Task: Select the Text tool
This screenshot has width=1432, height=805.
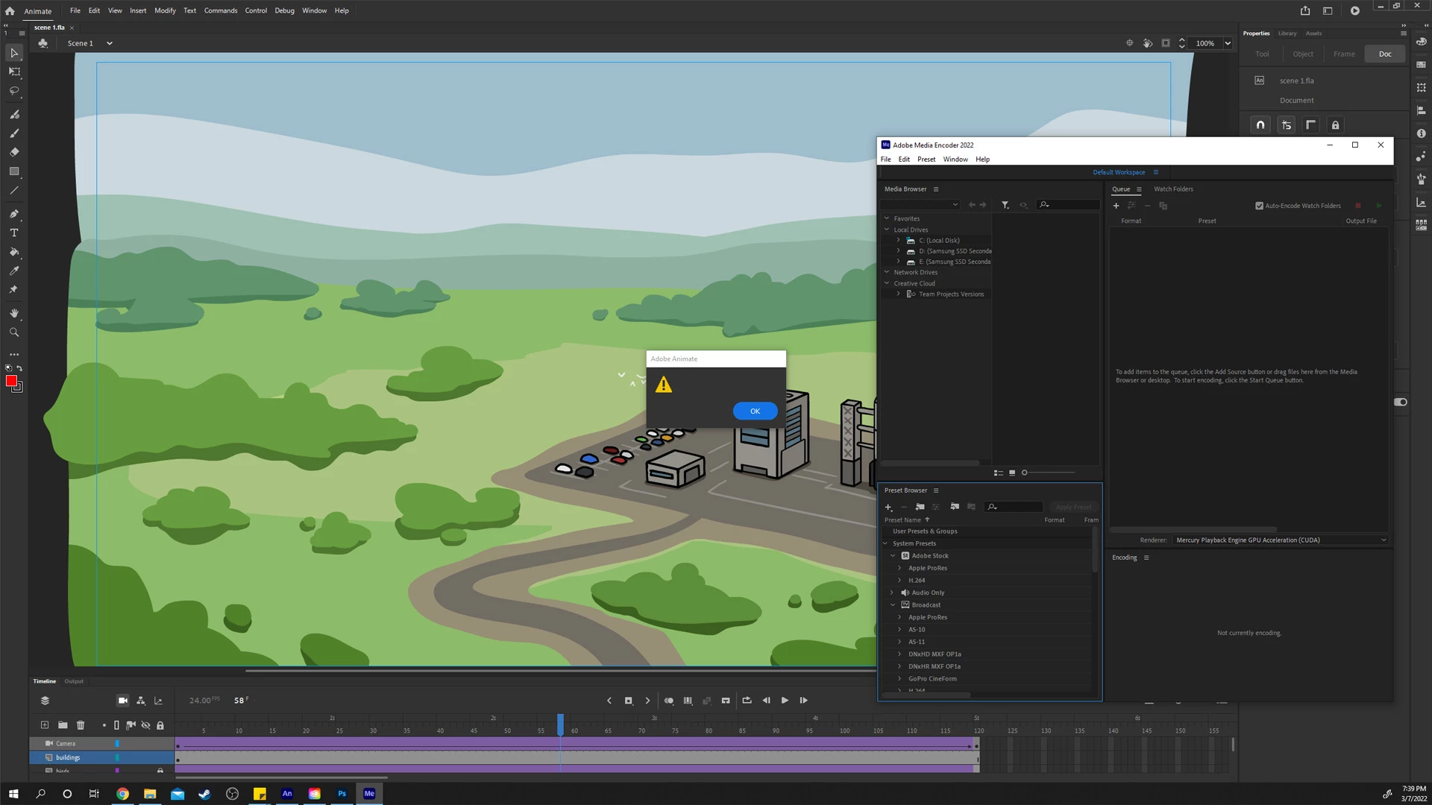Action: click(14, 233)
